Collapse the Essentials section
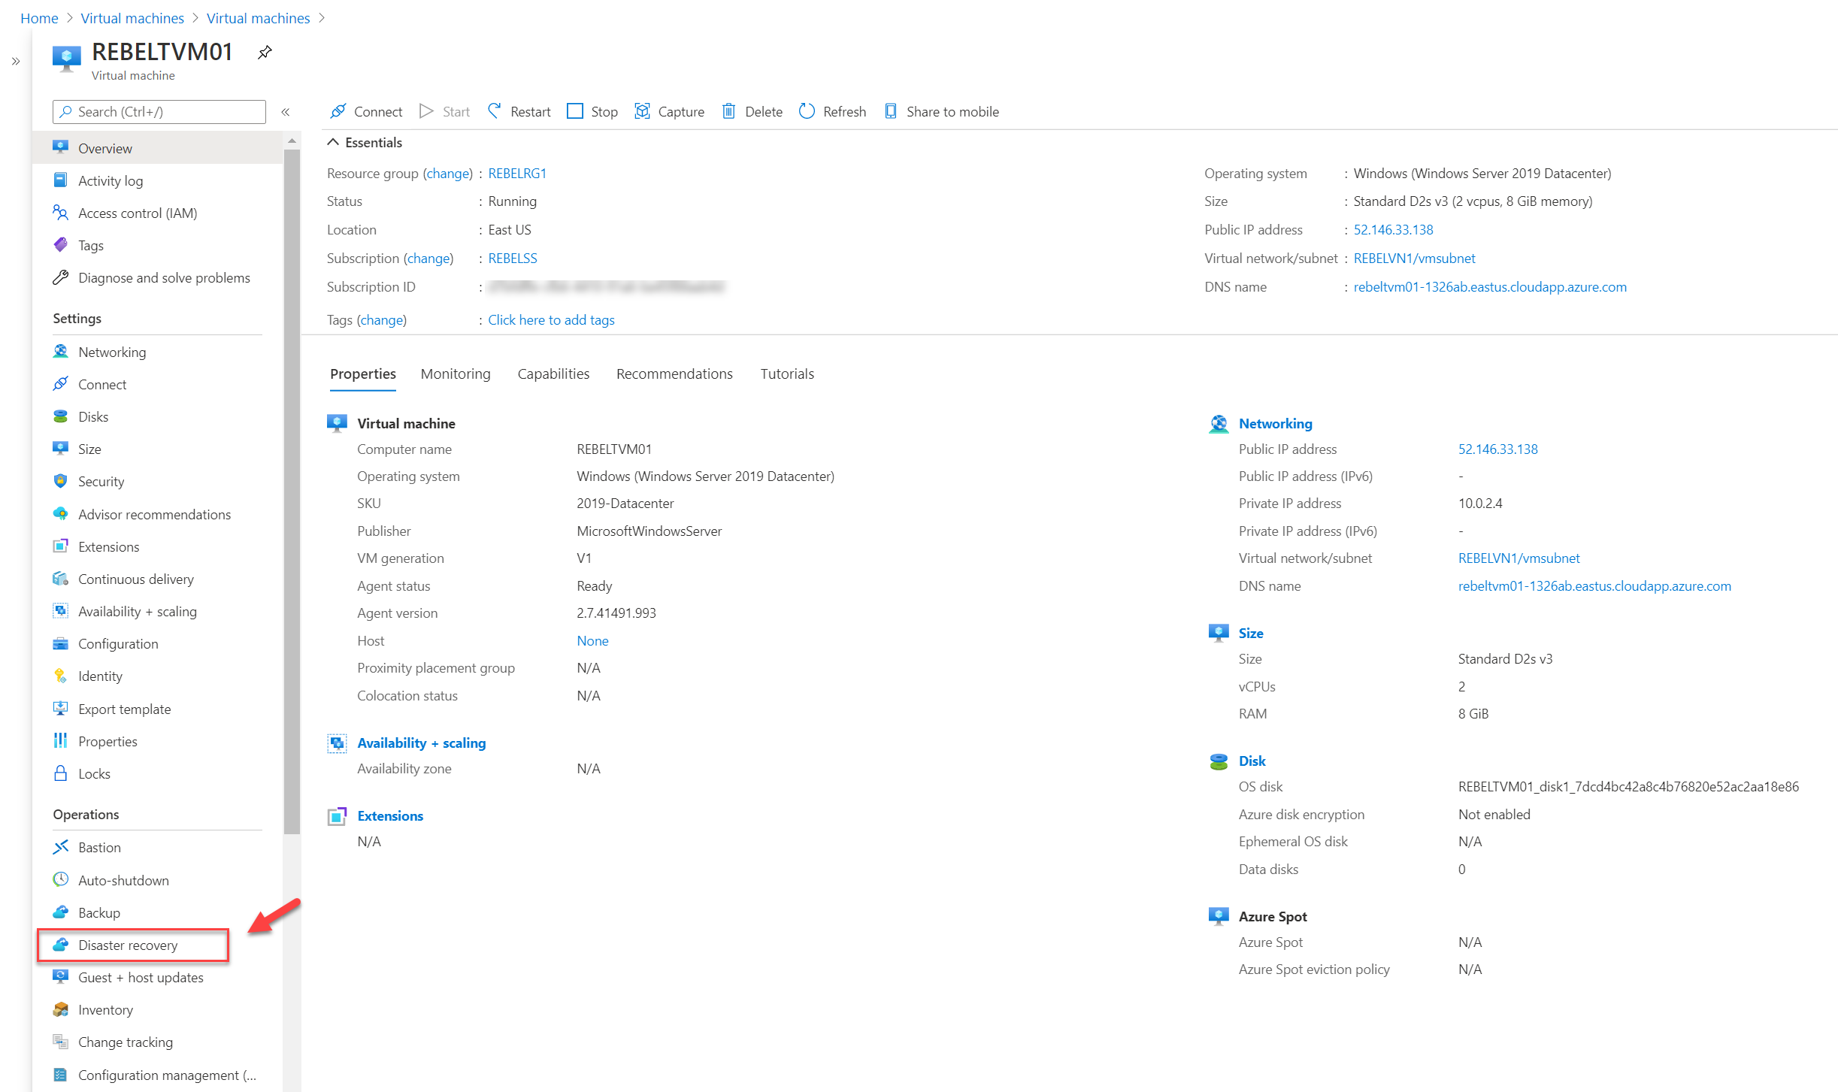 tap(333, 142)
